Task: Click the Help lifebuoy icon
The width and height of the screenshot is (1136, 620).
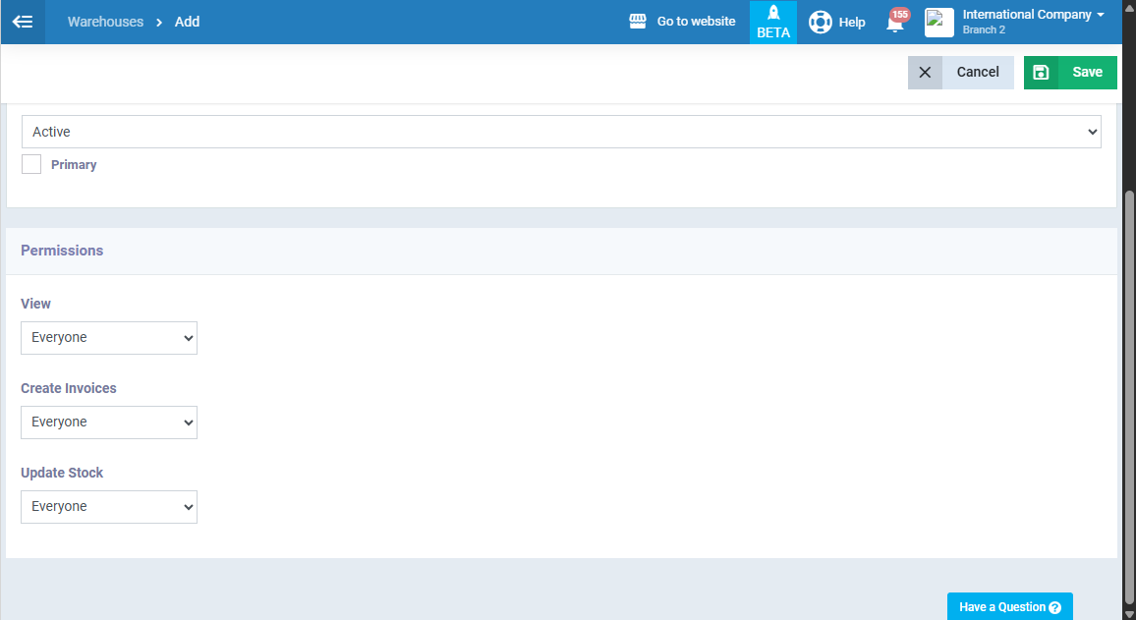Action: (820, 22)
